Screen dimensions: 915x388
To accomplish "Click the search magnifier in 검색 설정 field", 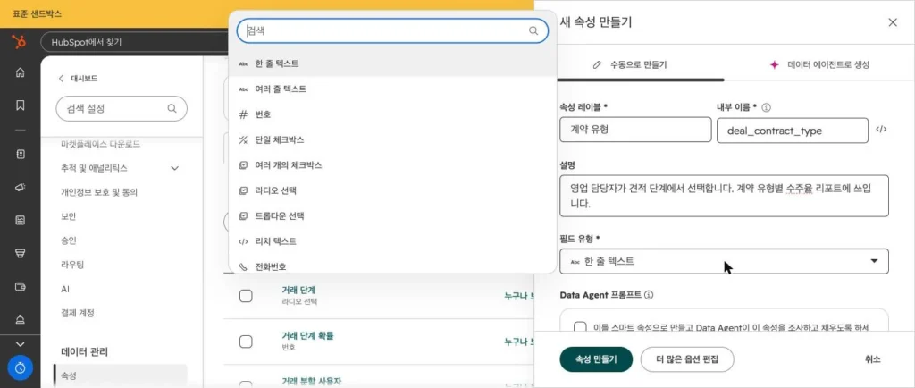I will pos(172,108).
